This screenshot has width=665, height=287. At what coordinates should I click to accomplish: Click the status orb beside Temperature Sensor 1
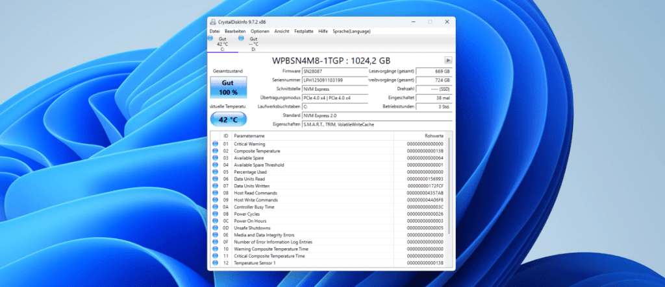216,263
